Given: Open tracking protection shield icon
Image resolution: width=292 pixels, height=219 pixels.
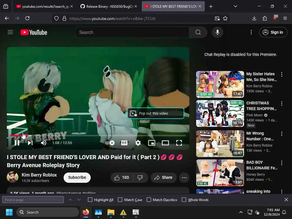Looking at the screenshot, I should coord(56,18).
